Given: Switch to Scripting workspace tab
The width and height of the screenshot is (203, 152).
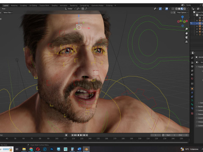Looking at the screenshot, I should point(109,5).
